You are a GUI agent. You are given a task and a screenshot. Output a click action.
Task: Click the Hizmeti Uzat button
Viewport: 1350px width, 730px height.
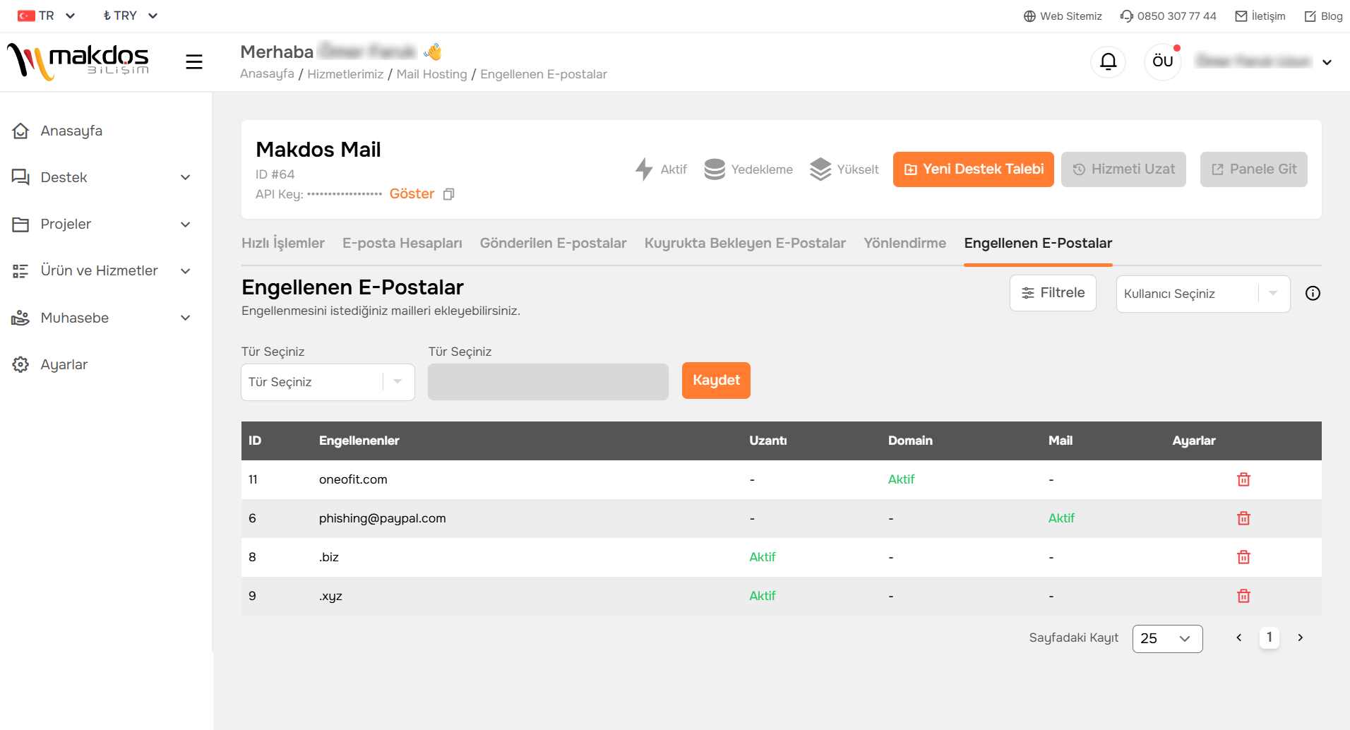point(1123,169)
